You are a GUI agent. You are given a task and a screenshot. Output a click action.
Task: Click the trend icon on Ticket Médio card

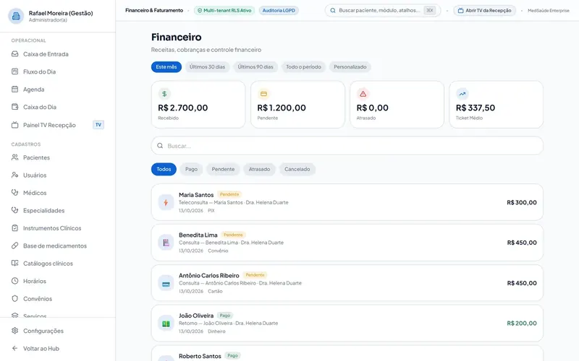pyautogui.click(x=462, y=94)
